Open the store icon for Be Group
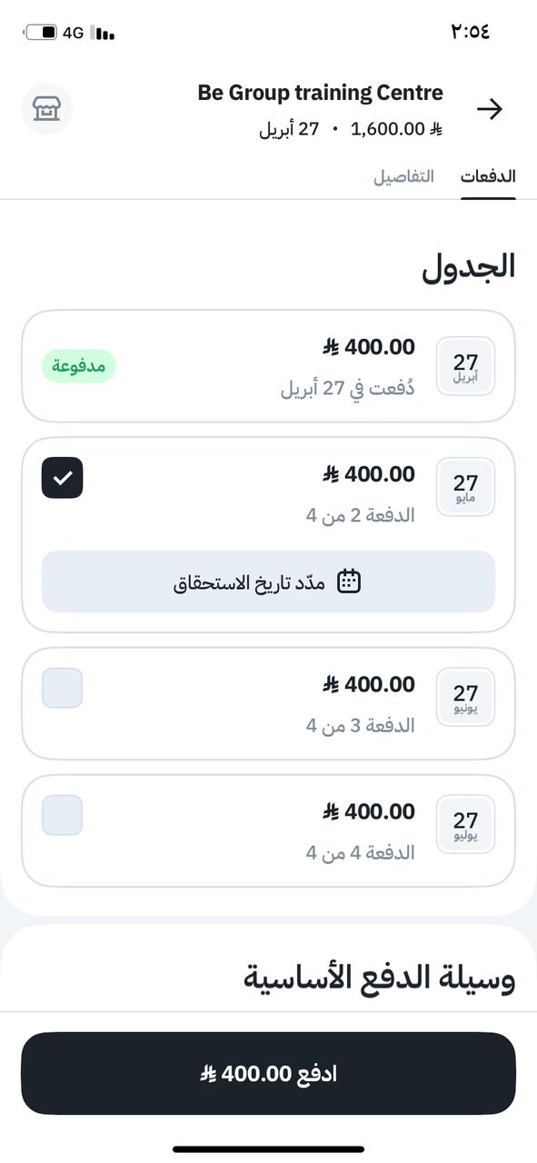The image size is (537, 1163). [46, 109]
